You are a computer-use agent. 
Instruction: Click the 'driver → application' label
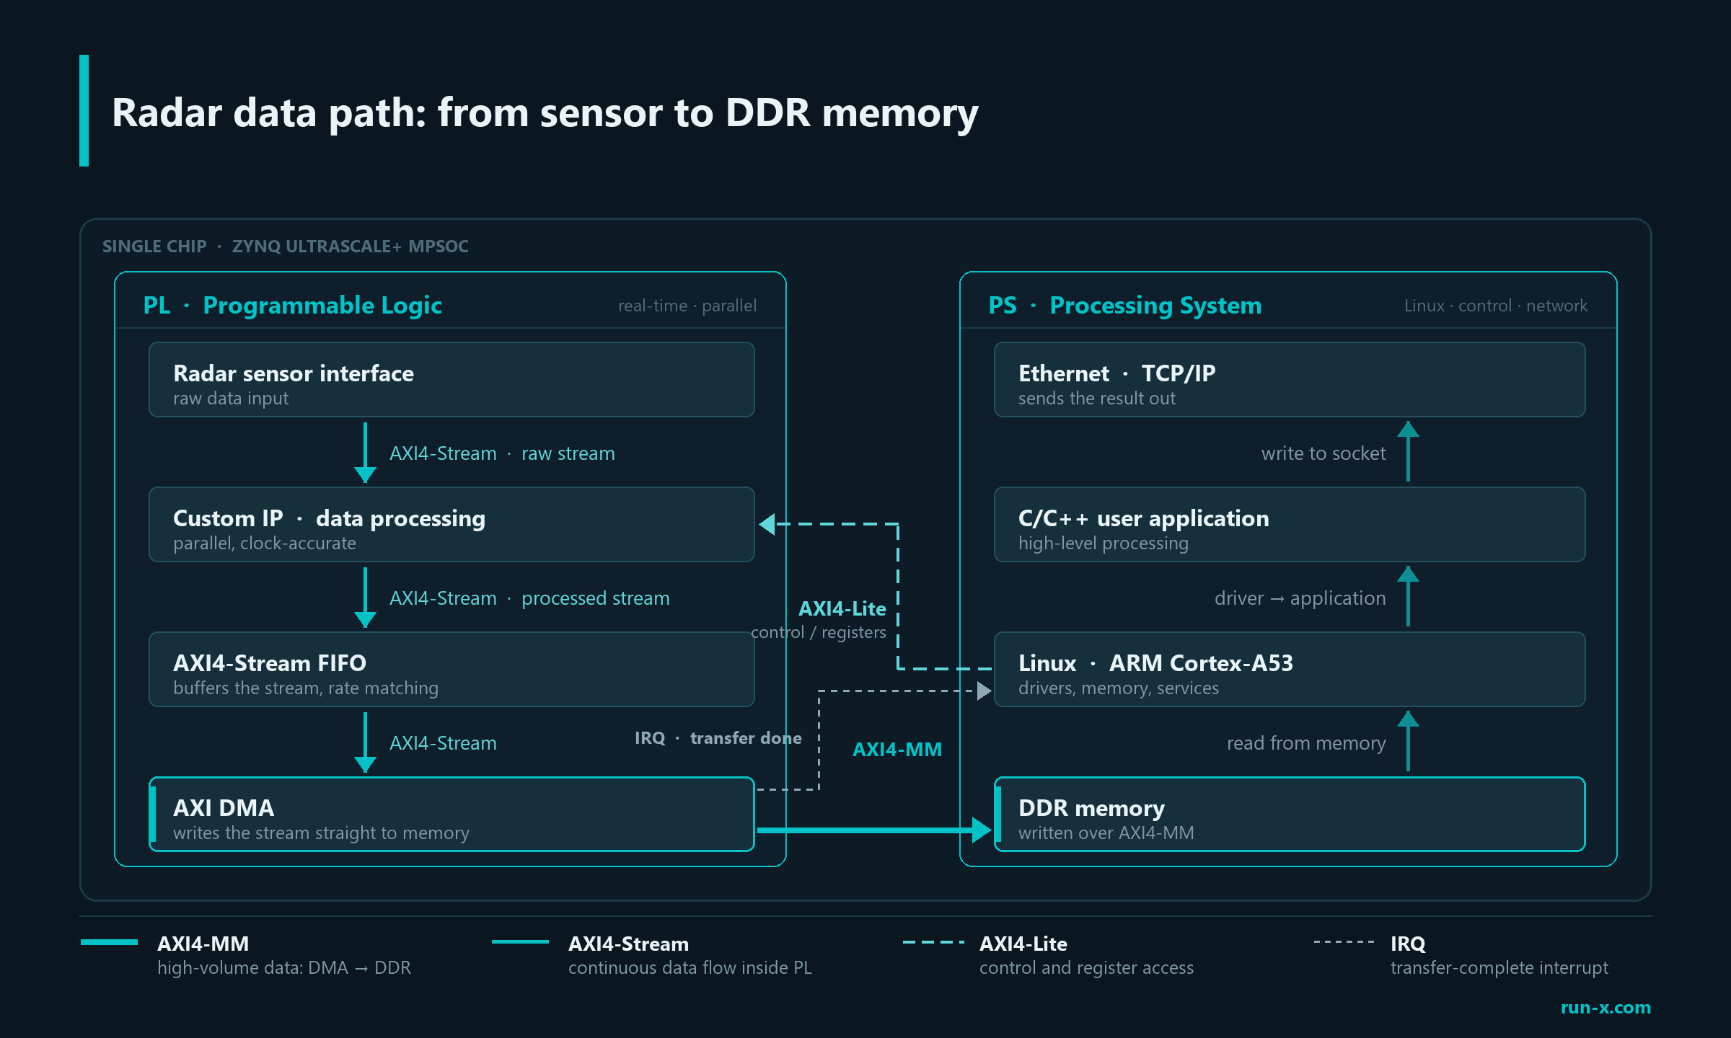[x=1300, y=598]
